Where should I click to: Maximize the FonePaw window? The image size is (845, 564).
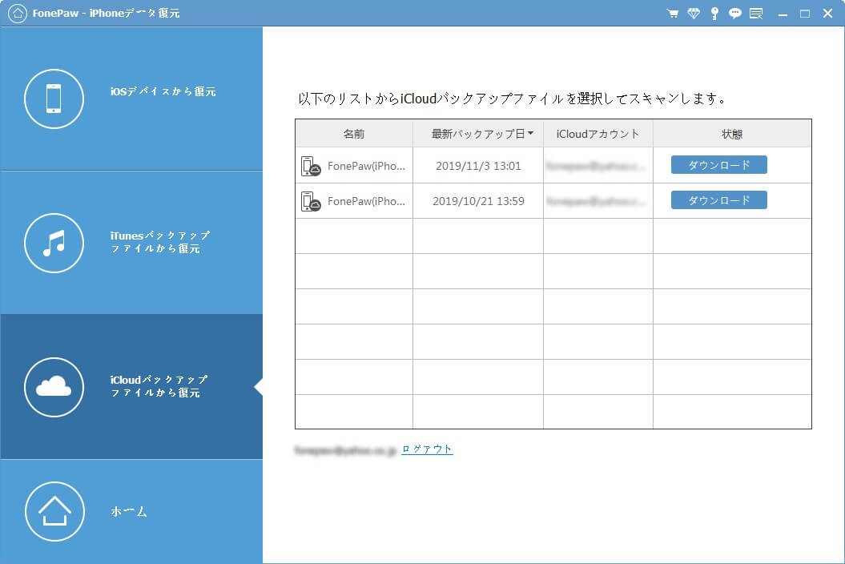(x=805, y=14)
